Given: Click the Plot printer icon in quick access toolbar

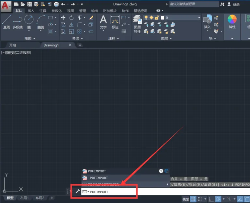Looking at the screenshot, I should (x=56, y=4).
